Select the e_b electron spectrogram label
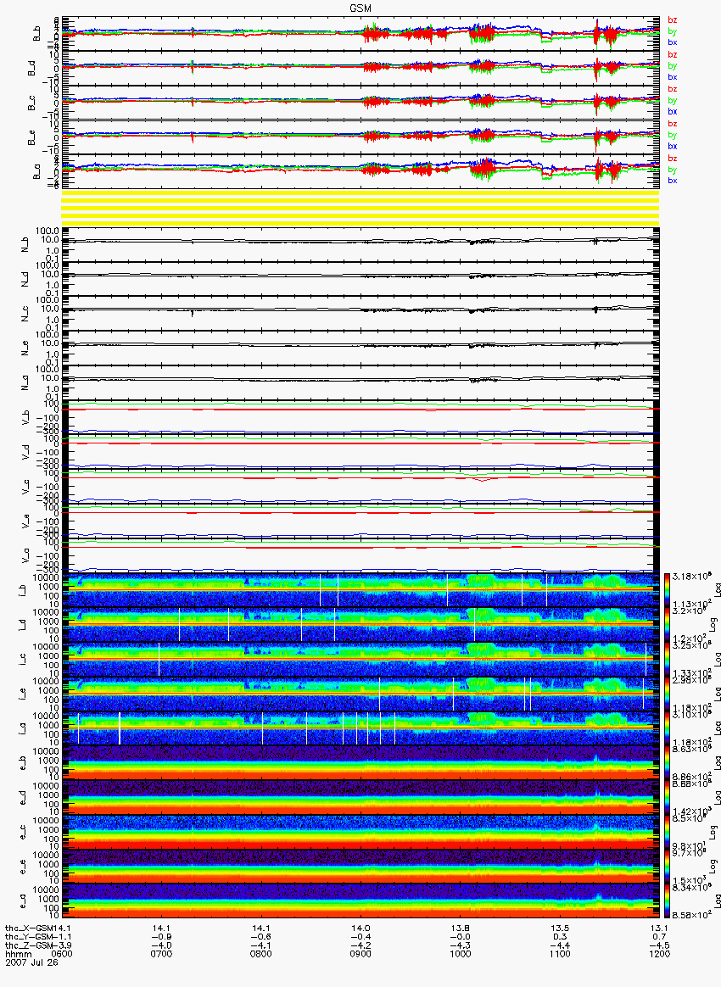Screen dimensions: 721x987 coord(23,763)
